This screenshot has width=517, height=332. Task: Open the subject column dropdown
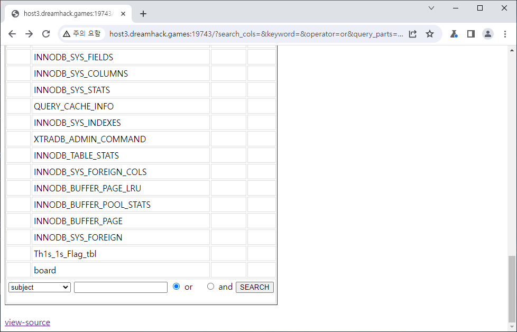click(40, 287)
